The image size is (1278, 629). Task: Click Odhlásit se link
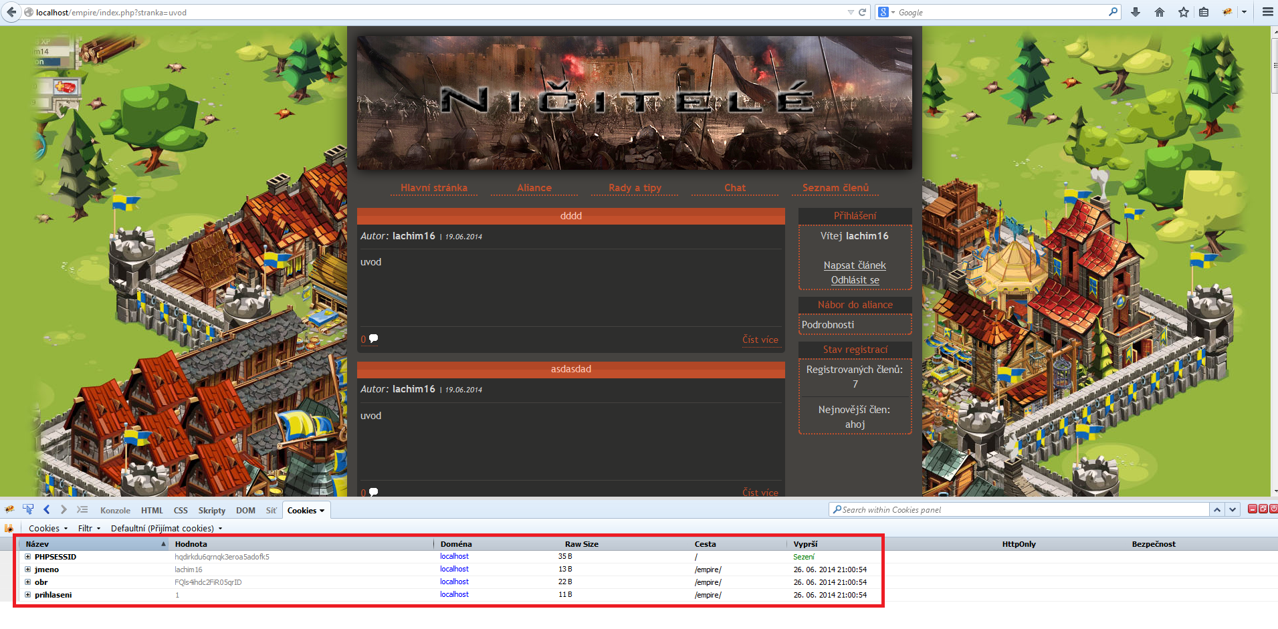tap(855, 280)
